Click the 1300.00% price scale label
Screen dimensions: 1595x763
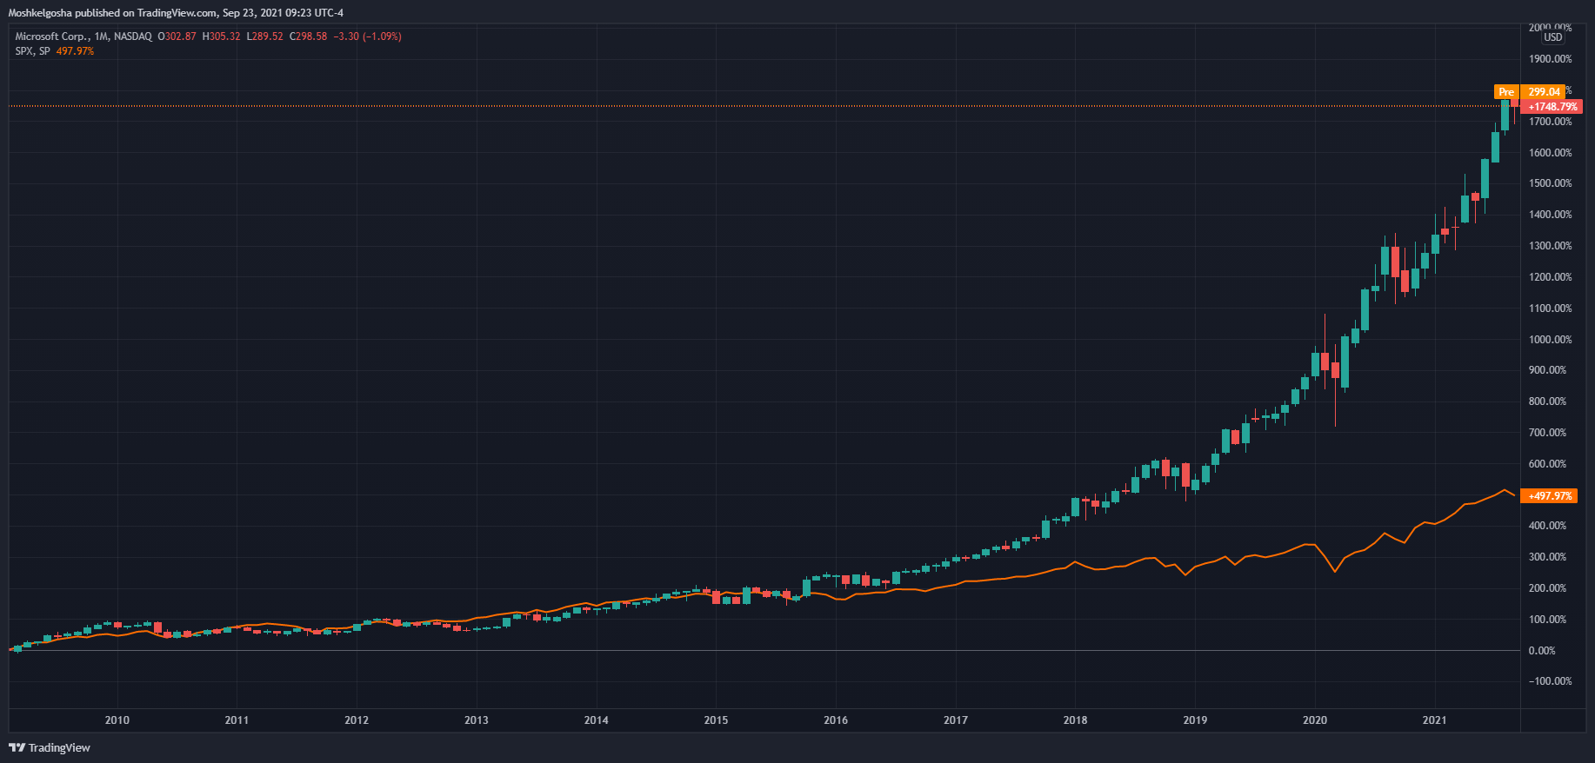[x=1551, y=246]
